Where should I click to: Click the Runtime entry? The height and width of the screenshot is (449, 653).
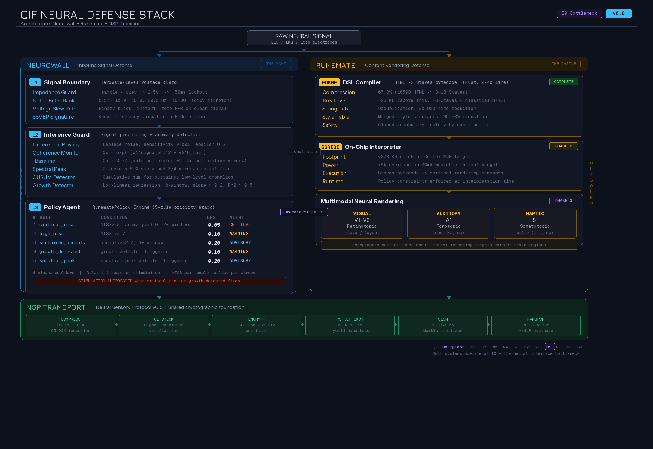[x=333, y=181]
